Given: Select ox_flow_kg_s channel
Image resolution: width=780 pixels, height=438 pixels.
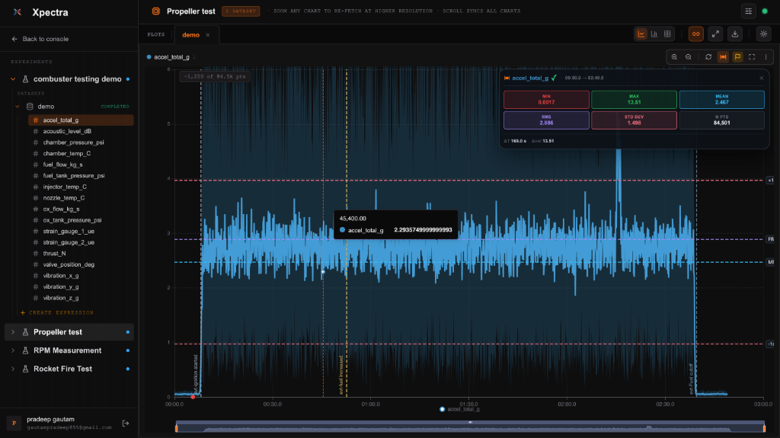Looking at the screenshot, I should pyautogui.click(x=81, y=209).
